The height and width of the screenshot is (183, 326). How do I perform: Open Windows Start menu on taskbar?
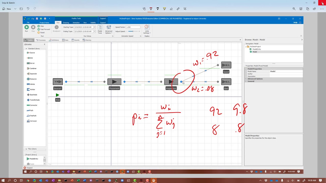[3, 180]
